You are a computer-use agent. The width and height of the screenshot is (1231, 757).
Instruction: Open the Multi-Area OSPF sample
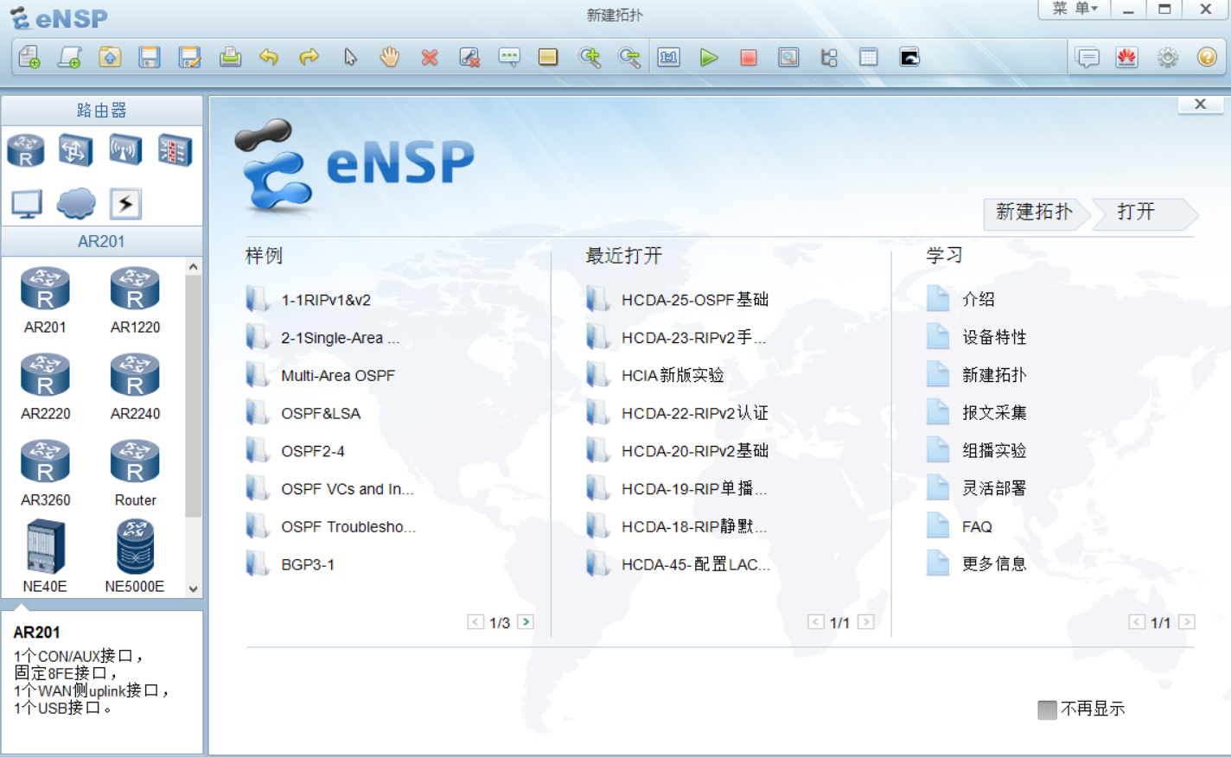pyautogui.click(x=338, y=375)
